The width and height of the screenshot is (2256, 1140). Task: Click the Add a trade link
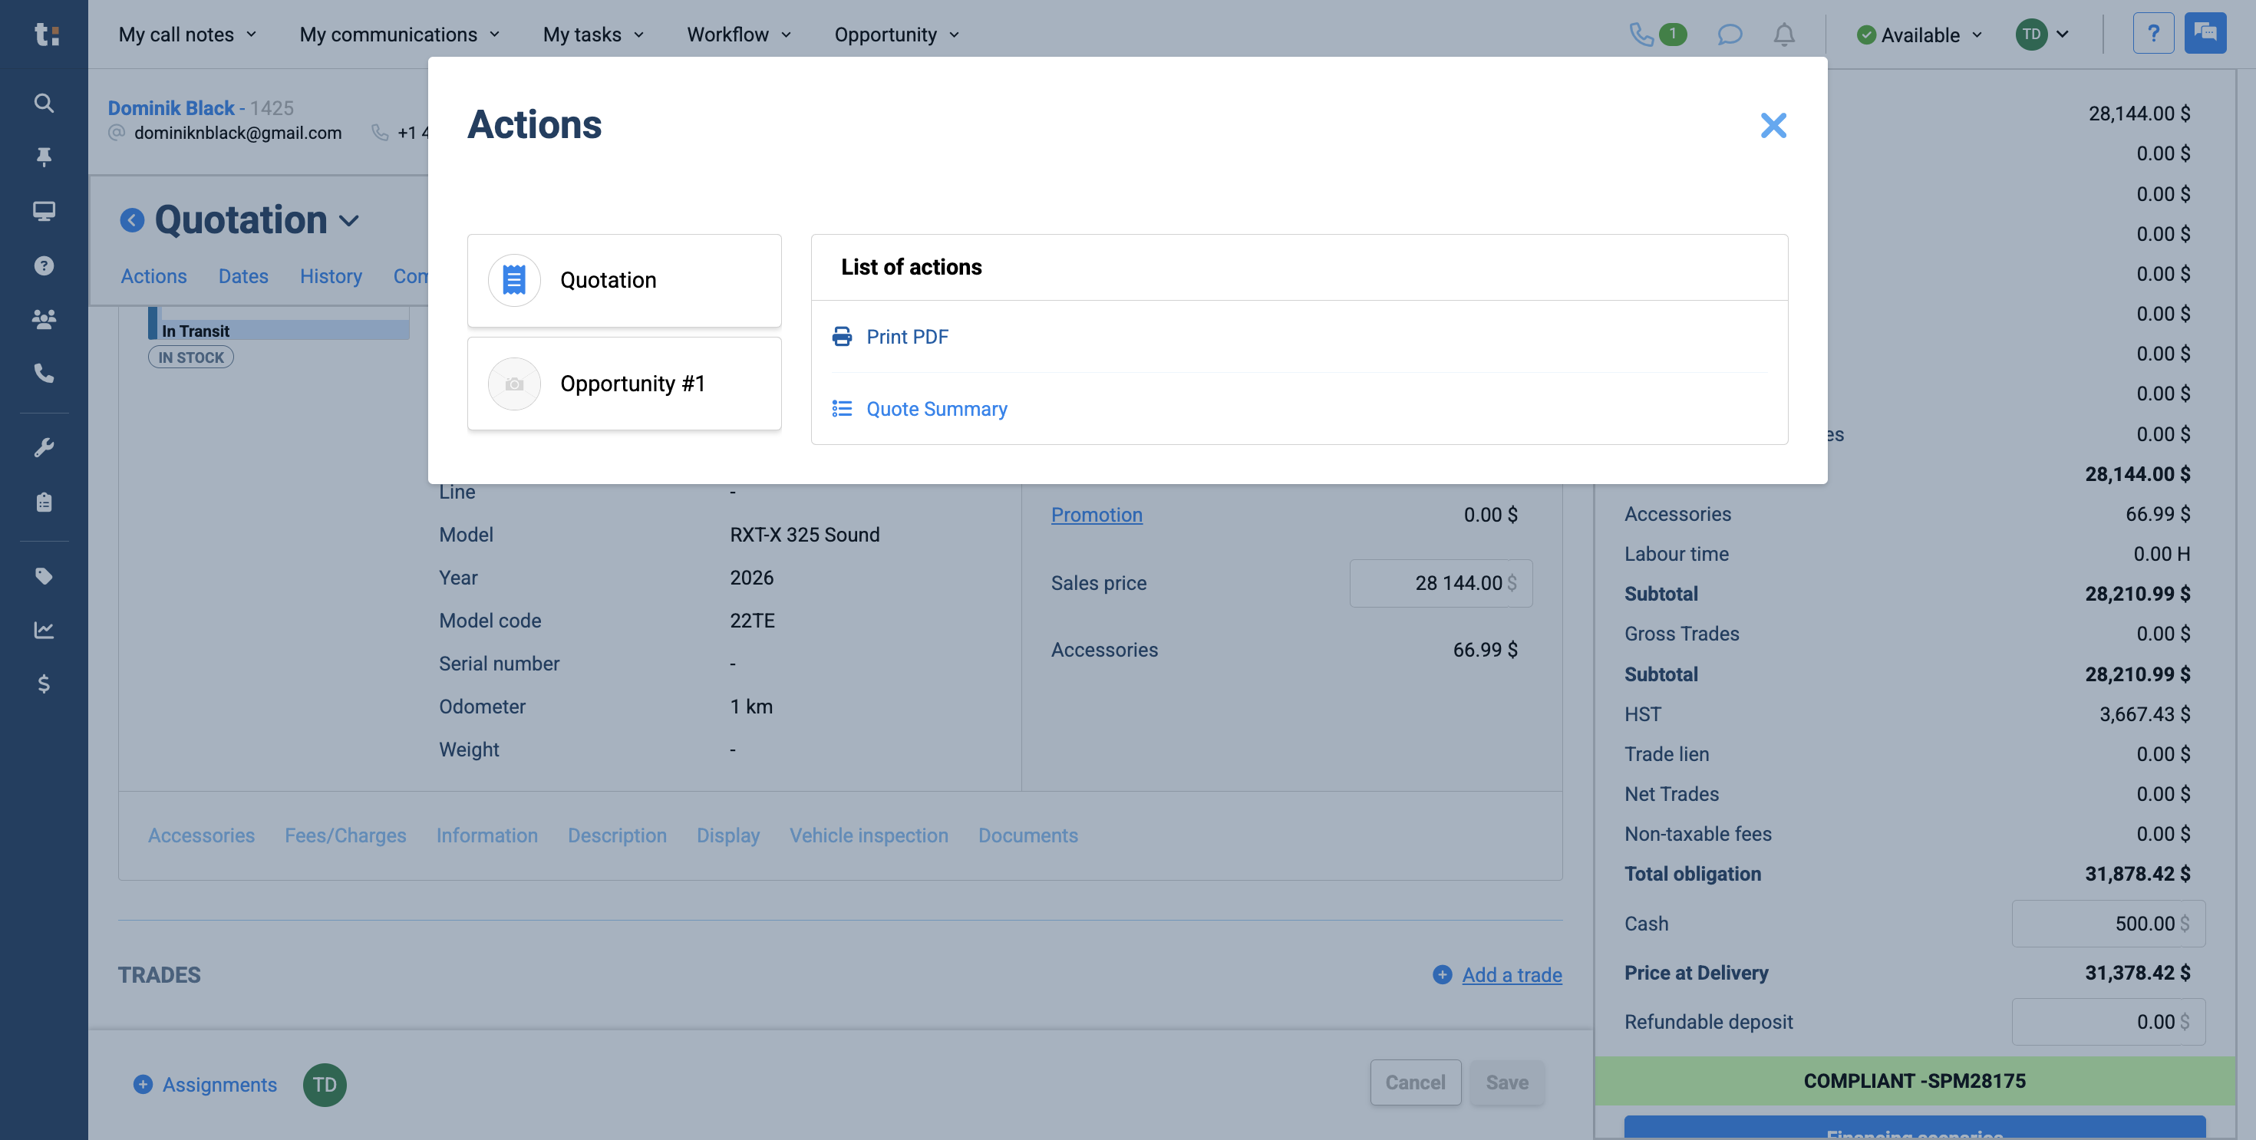(x=1511, y=974)
